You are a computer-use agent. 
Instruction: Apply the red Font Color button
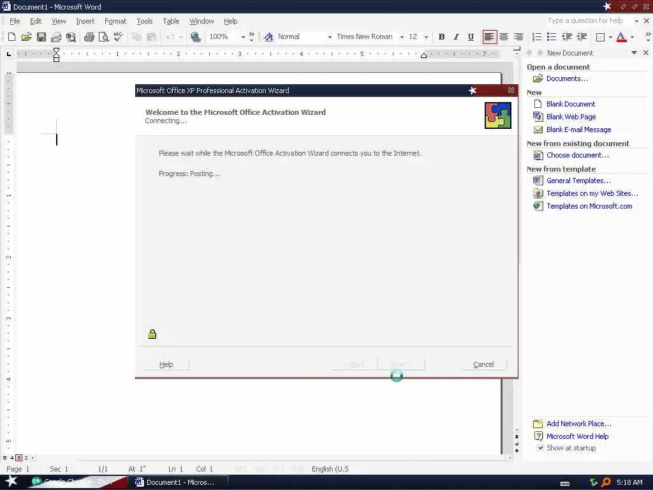tap(621, 37)
